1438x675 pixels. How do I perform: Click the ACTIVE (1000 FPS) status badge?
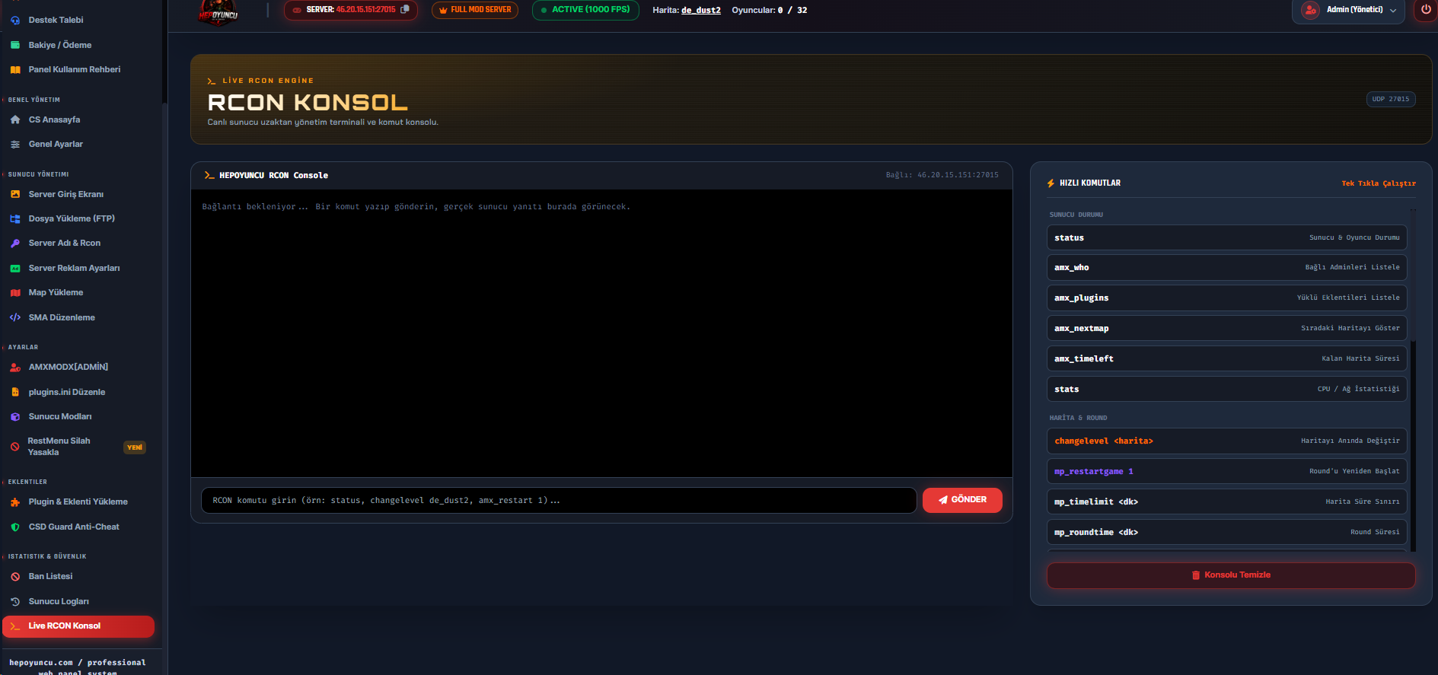[x=585, y=10]
